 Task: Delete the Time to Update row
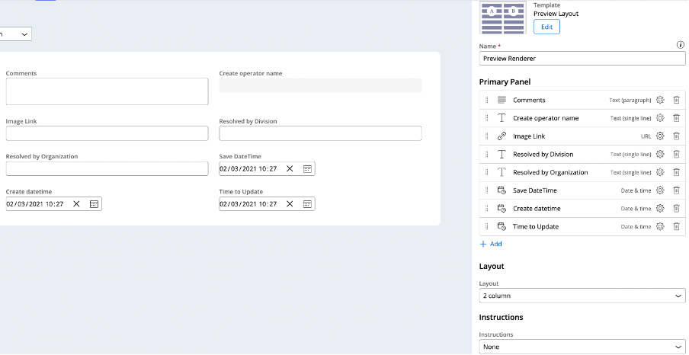pyautogui.click(x=676, y=227)
